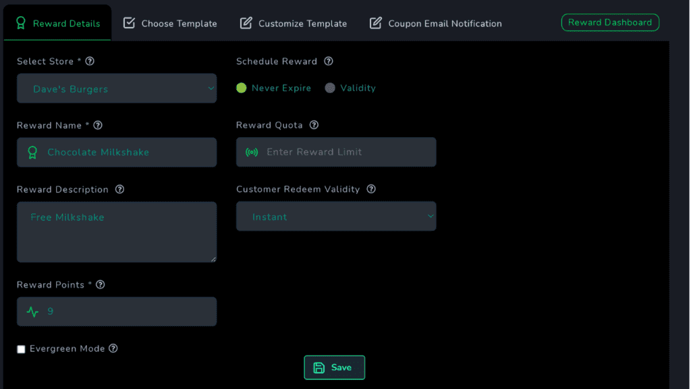Click the chevron on Dave's Burgers dropdown
691x389 pixels.
[x=210, y=88]
